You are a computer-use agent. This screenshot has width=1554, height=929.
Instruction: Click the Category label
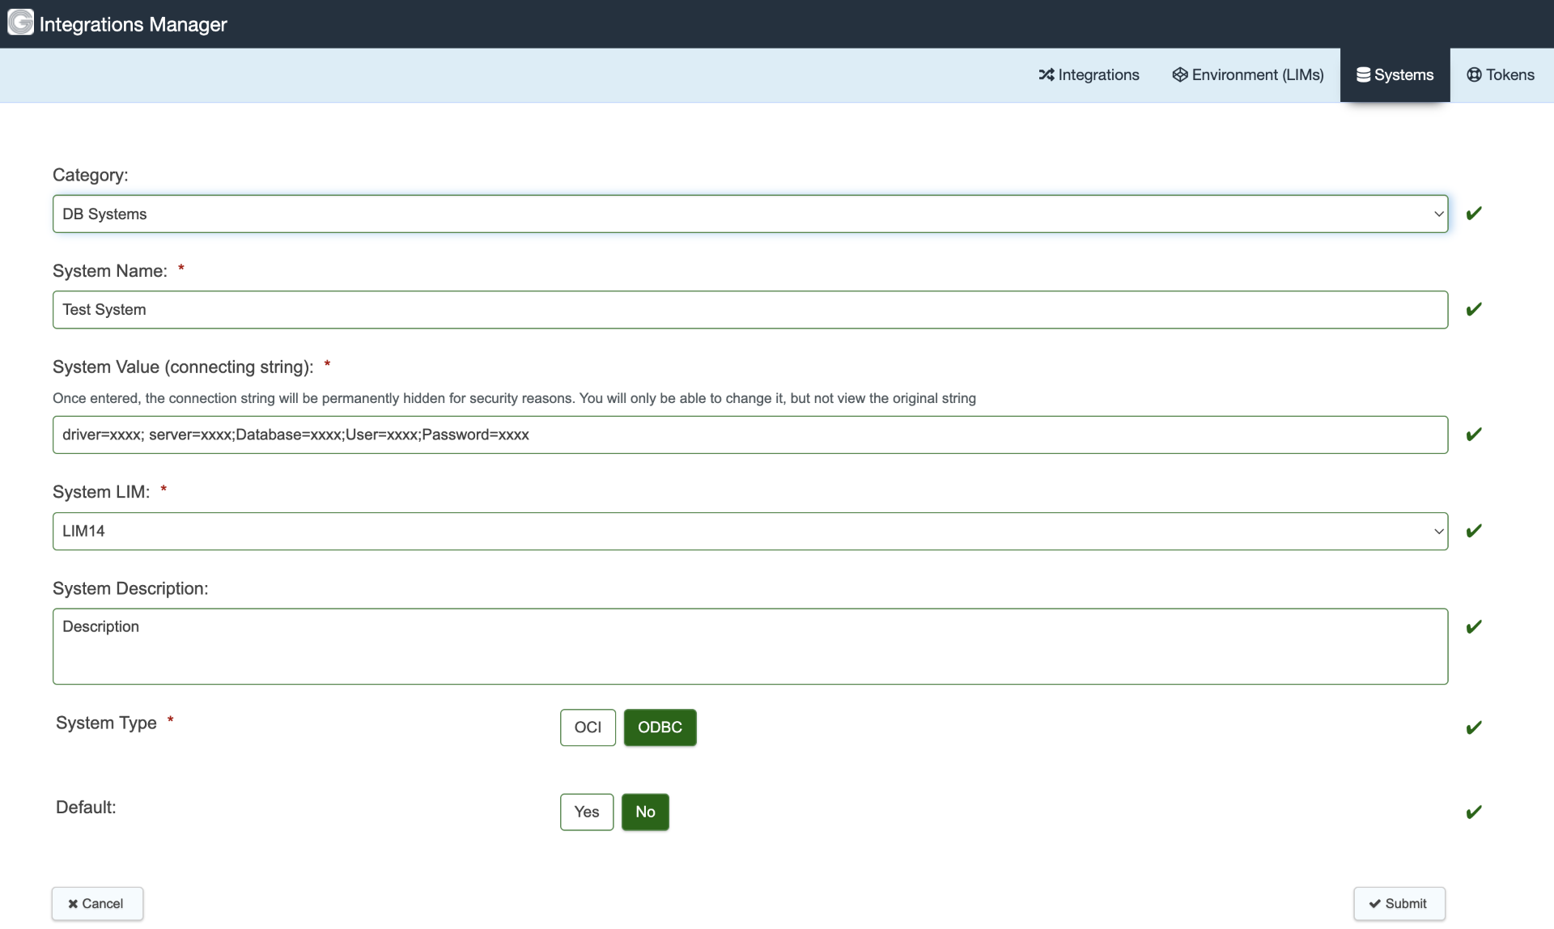[91, 175]
